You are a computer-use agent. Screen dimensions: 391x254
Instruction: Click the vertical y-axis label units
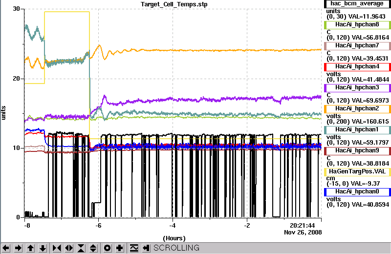(x=3, y=113)
